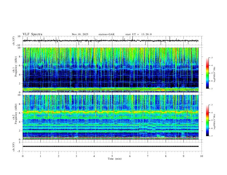The image size is (227, 175).
Task: Click the 'start UT = 13:20:0' text
Action: click(x=138, y=34)
